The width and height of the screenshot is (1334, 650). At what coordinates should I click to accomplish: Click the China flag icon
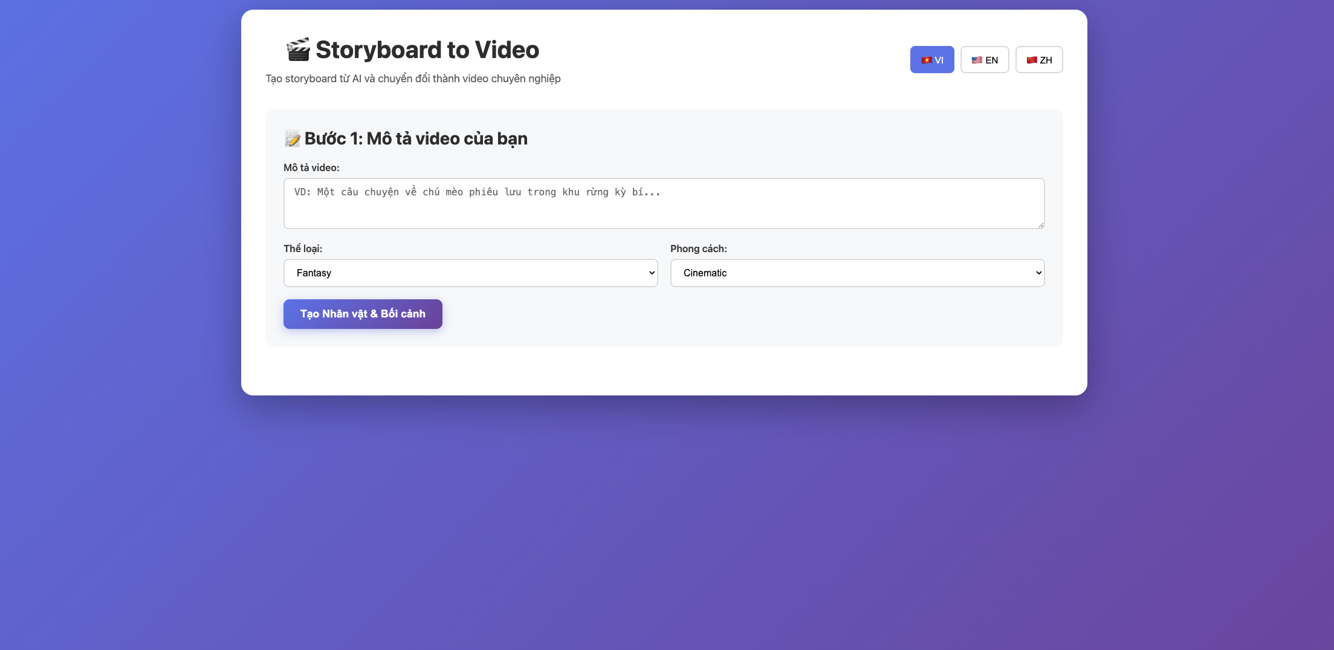[x=1032, y=60]
